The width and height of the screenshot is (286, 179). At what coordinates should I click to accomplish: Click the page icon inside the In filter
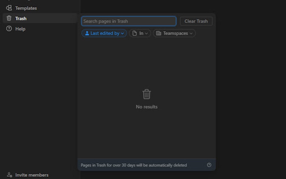134,33
